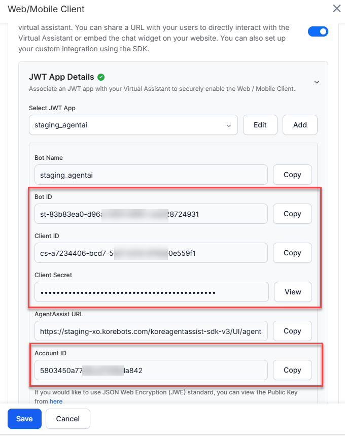Open the Select JWT App dropdown
The width and height of the screenshot is (345, 436).
pyautogui.click(x=133, y=125)
